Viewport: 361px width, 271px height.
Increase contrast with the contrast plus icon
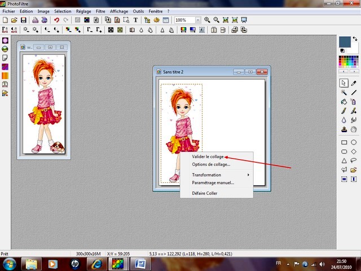pyautogui.click(x=56, y=30)
